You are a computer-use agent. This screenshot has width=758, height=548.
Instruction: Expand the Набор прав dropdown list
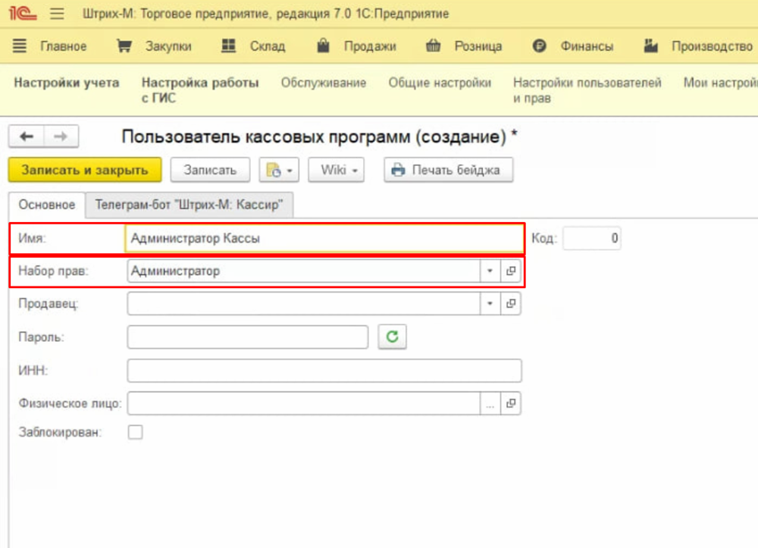(x=490, y=271)
